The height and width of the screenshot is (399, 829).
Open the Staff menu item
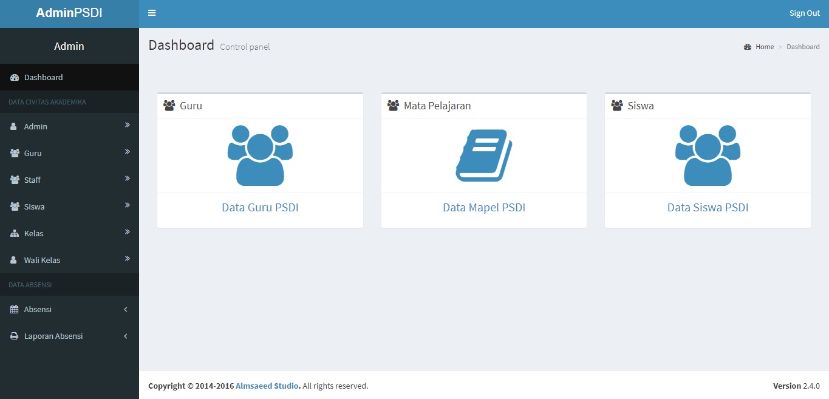pyautogui.click(x=32, y=180)
